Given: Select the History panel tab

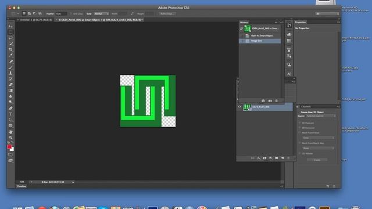Looking at the screenshot, I should pos(244,22).
